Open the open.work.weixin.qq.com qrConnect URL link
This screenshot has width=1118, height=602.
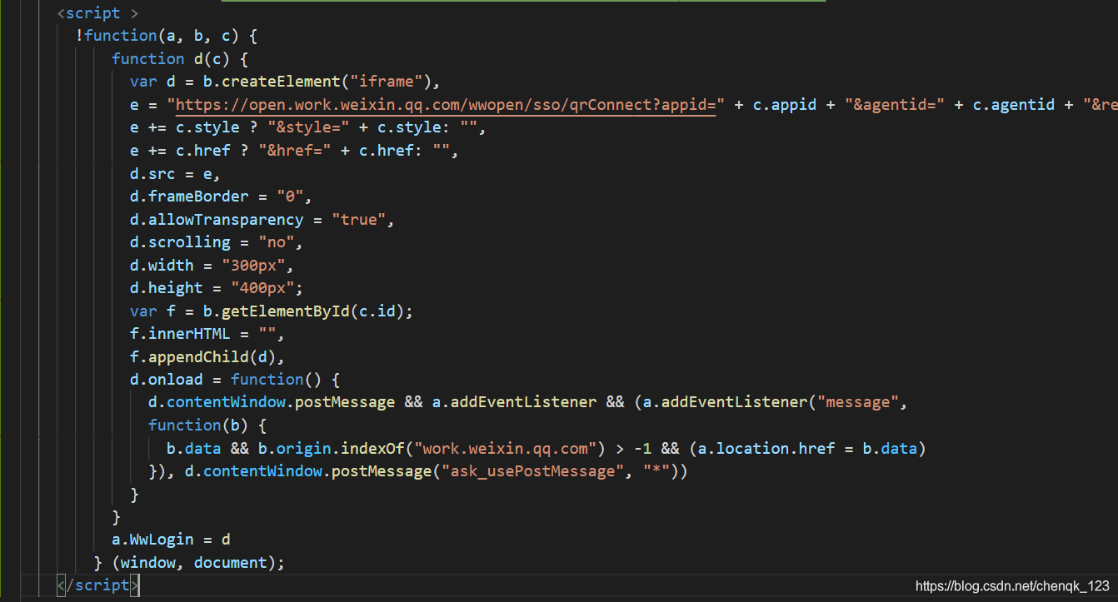[x=446, y=105]
